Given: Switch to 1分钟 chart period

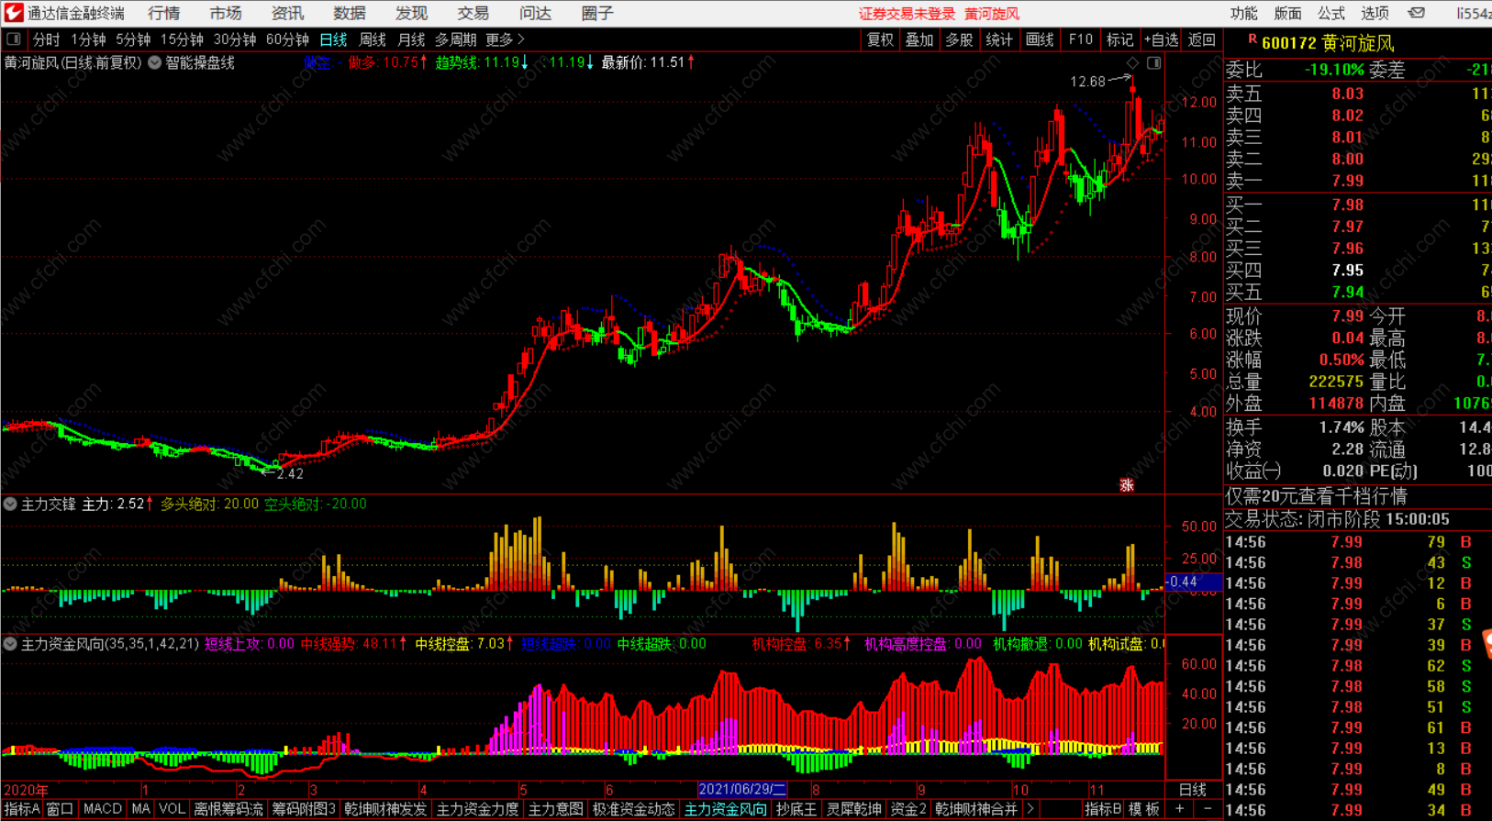Looking at the screenshot, I should click(88, 39).
